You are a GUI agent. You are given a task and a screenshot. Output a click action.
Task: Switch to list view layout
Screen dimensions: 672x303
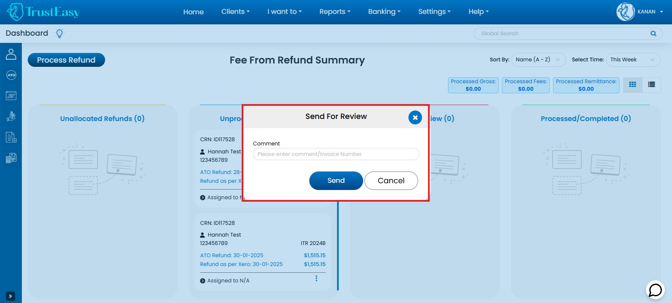point(651,84)
